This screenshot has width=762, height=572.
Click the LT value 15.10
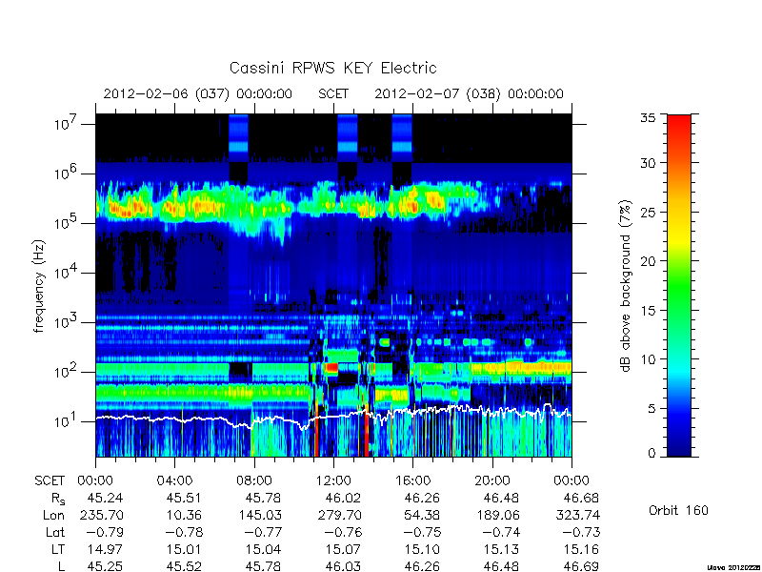(x=422, y=550)
